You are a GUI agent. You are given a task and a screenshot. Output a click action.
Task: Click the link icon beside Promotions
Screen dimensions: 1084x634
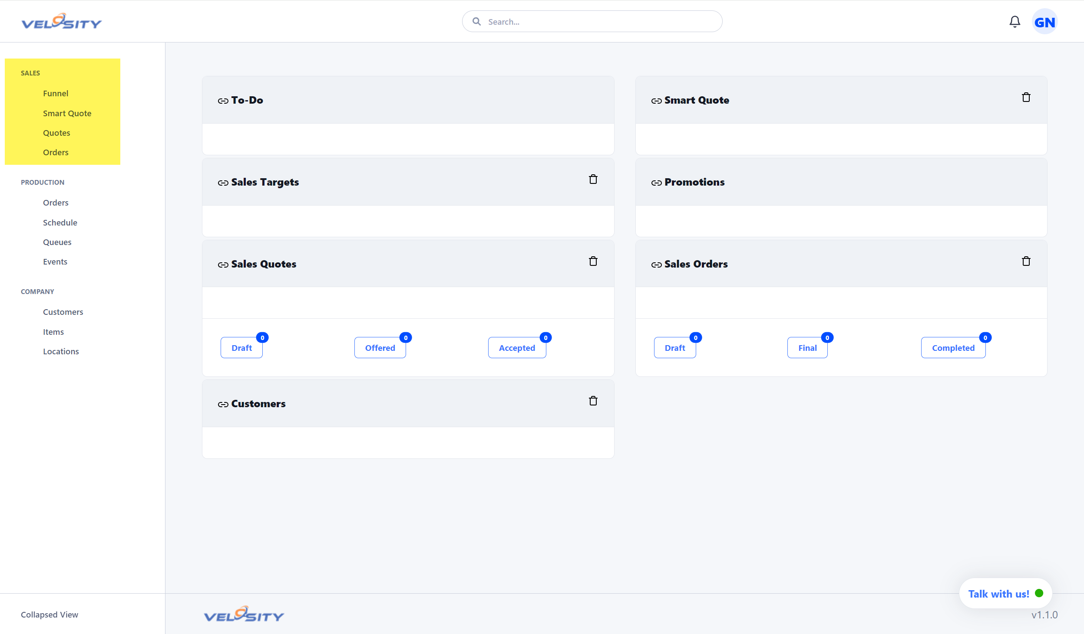click(x=656, y=183)
